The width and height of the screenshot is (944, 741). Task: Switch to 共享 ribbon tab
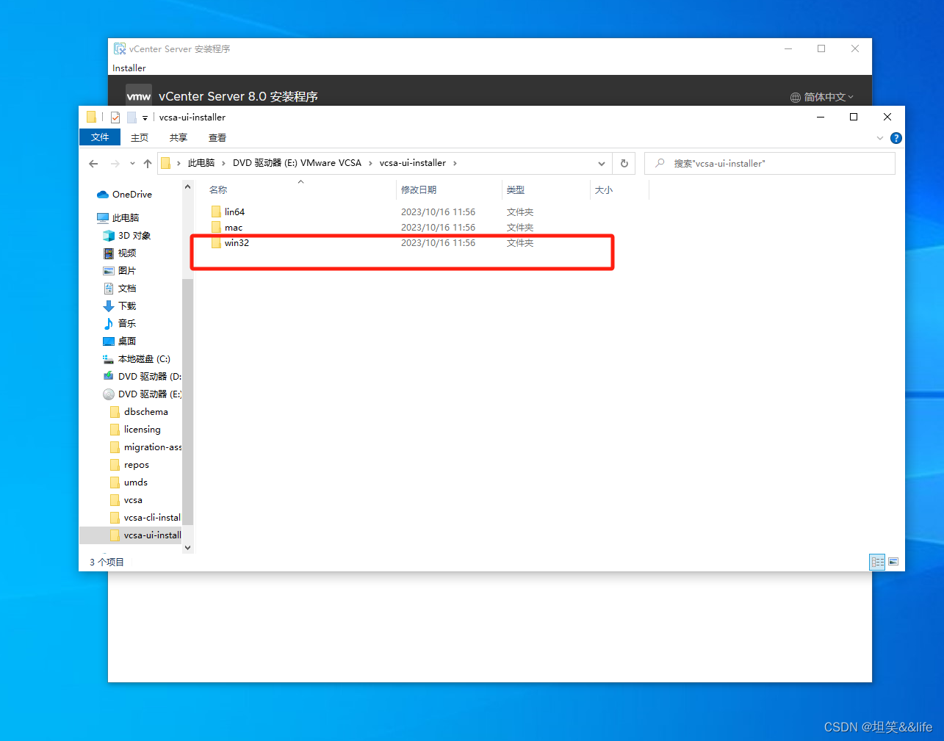tap(179, 137)
